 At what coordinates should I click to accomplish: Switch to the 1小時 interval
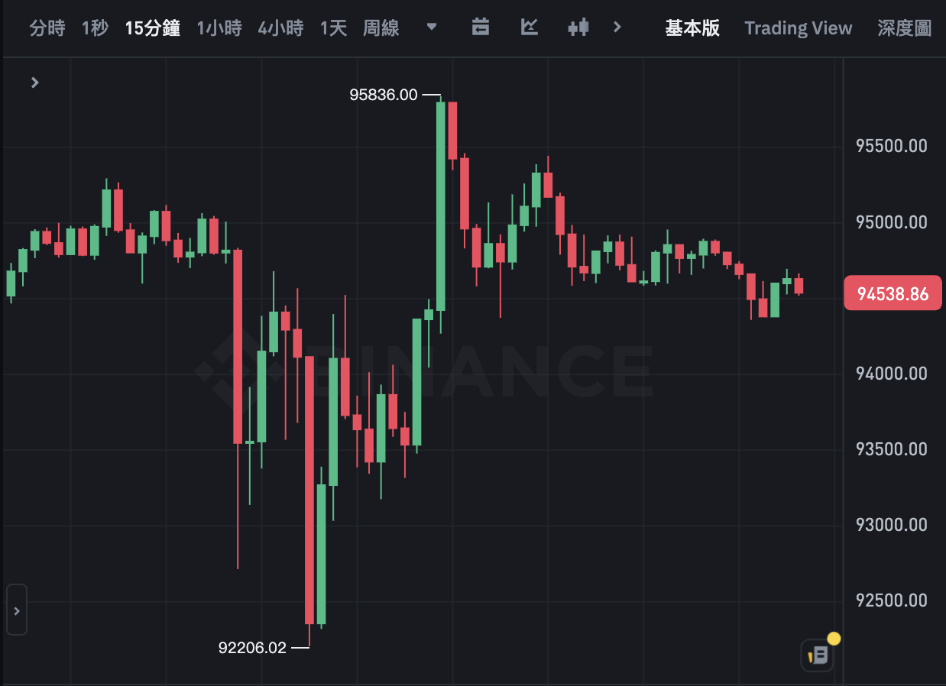(x=219, y=28)
